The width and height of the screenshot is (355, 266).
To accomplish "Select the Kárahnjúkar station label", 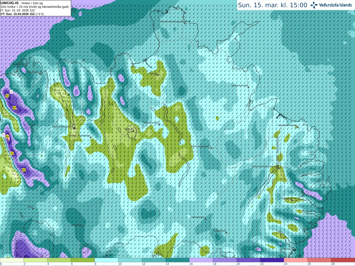I will click(198, 217).
